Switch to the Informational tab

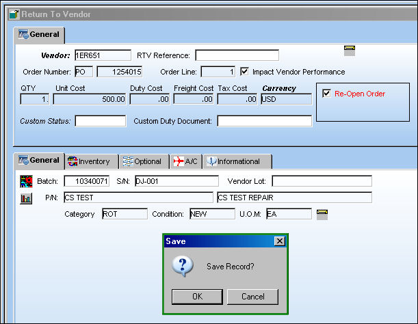(237, 161)
